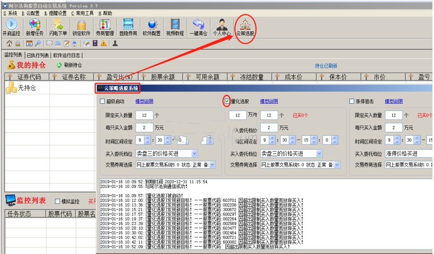Click start hour 9 spinner under 超级启动
434x254 pixels.
pos(143,140)
